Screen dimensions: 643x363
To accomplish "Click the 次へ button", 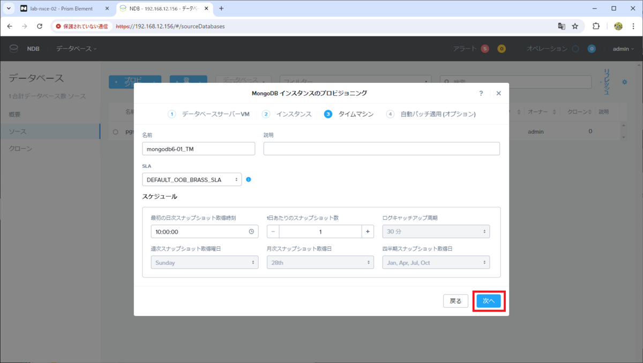I will [x=489, y=301].
